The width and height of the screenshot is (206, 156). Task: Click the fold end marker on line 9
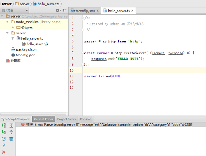click(x=83, y=65)
